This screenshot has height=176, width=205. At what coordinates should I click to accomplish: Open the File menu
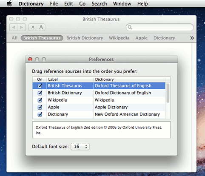coord(54,3)
